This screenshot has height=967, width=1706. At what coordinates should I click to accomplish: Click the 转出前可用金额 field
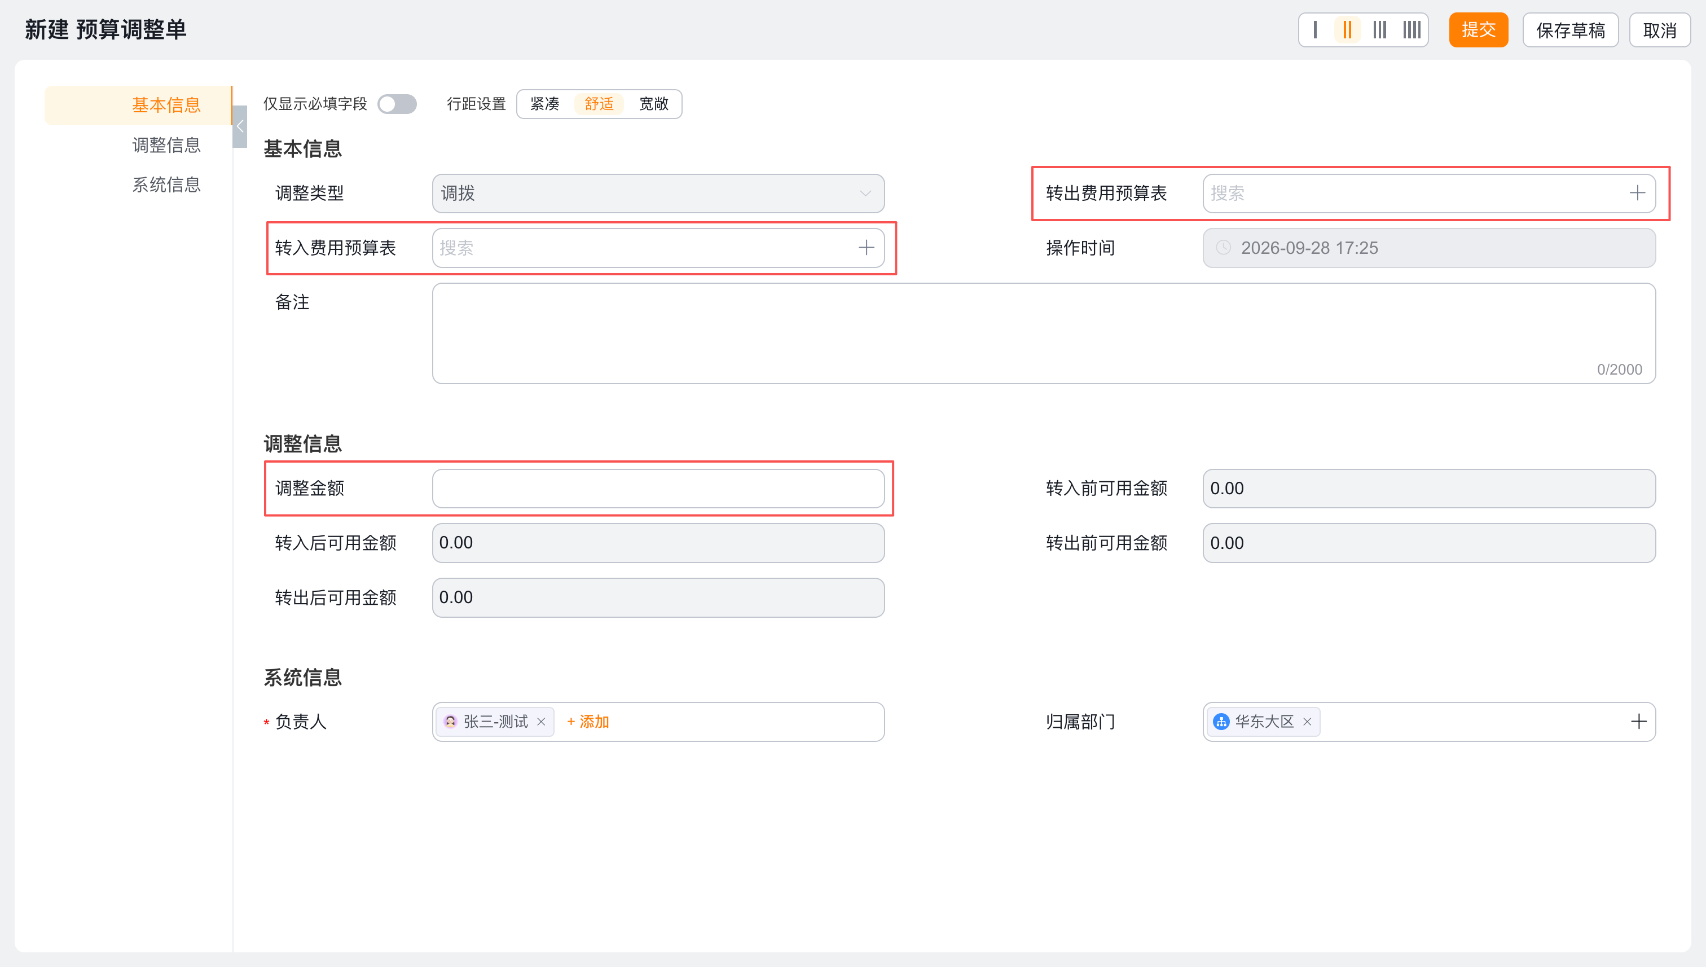(1429, 543)
